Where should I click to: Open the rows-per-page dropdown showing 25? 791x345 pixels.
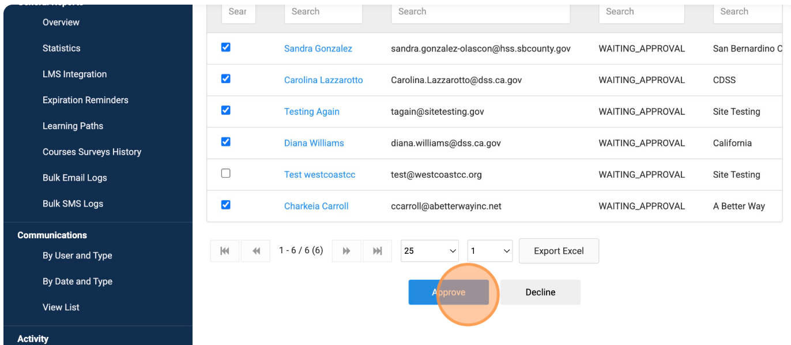pyautogui.click(x=430, y=251)
